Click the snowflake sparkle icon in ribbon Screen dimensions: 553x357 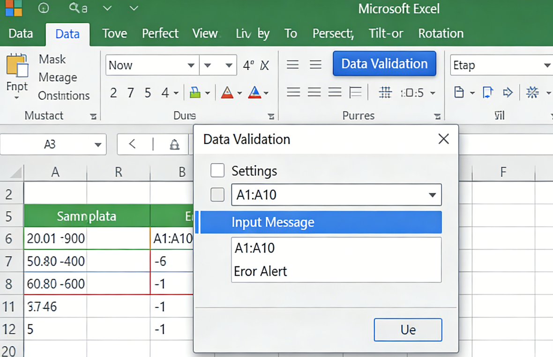pos(532,93)
